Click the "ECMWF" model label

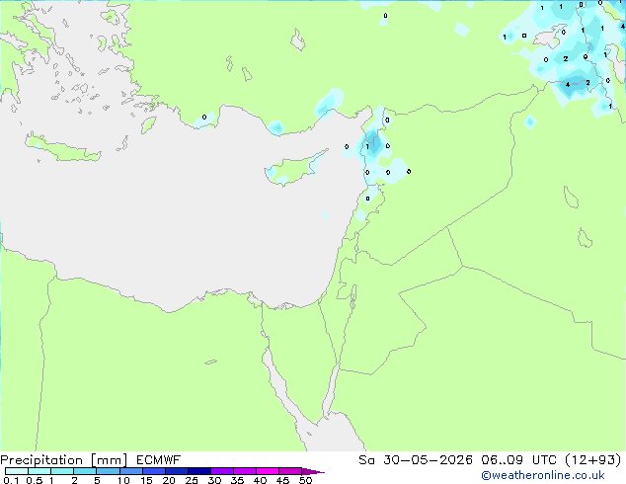[x=159, y=460]
